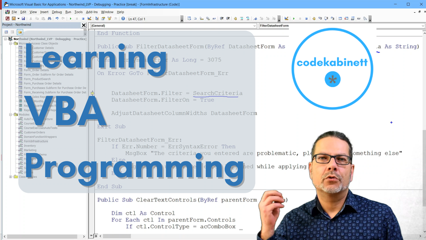Click the Save icon in the toolbar

[x=24, y=19]
